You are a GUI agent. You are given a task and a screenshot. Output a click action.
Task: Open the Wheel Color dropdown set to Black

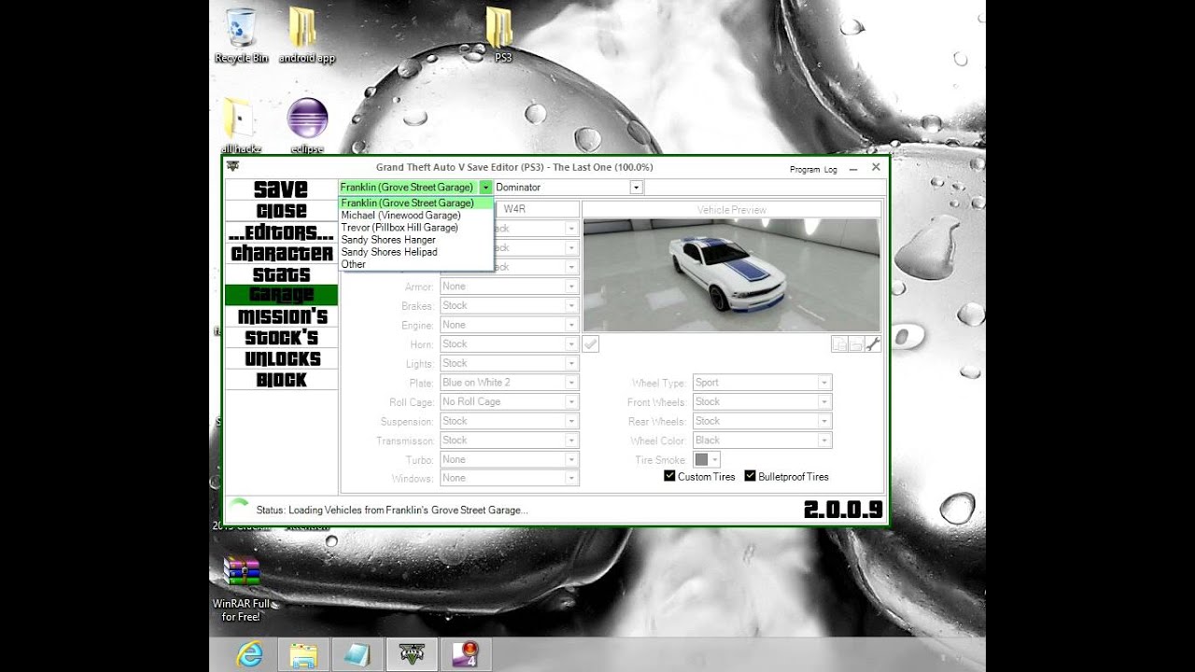point(762,441)
